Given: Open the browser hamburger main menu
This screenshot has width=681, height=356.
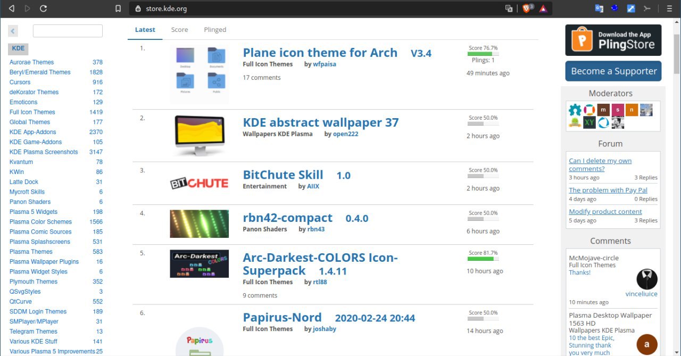Looking at the screenshot, I should [x=669, y=9].
